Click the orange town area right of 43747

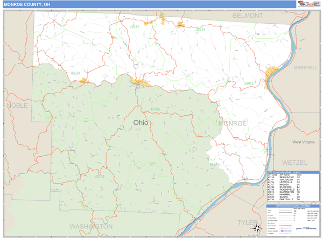click(161, 22)
